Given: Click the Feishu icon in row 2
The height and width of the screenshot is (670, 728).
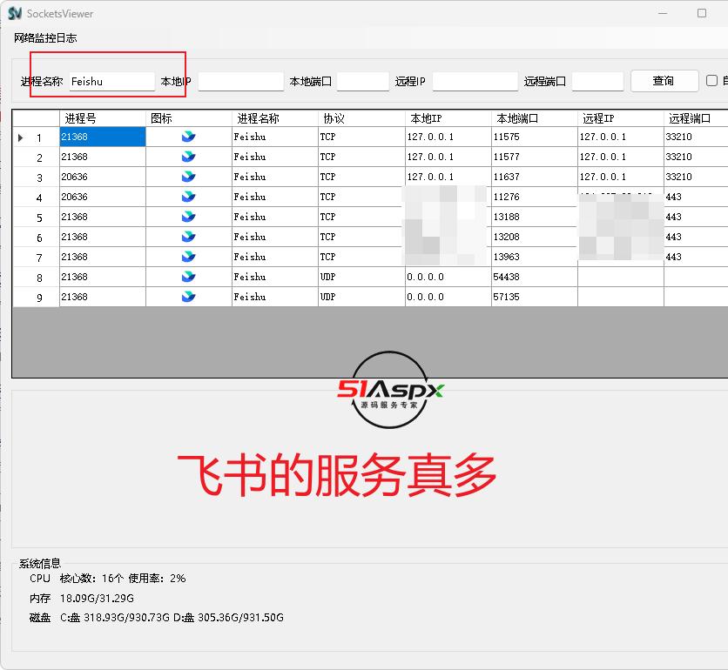Looking at the screenshot, I should coord(188,157).
